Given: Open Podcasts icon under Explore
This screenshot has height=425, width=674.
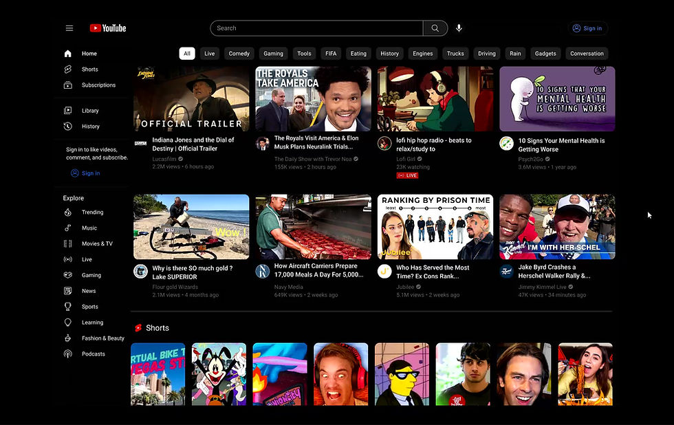Looking at the screenshot, I should pyautogui.click(x=68, y=354).
